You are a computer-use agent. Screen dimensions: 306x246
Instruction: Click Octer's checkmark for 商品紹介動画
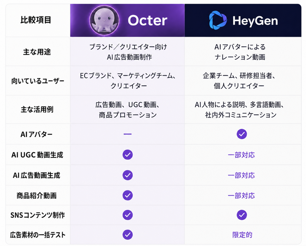pyautogui.click(x=127, y=195)
